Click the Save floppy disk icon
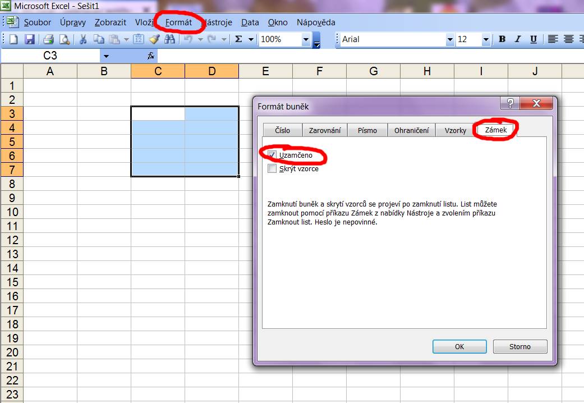 pos(30,39)
